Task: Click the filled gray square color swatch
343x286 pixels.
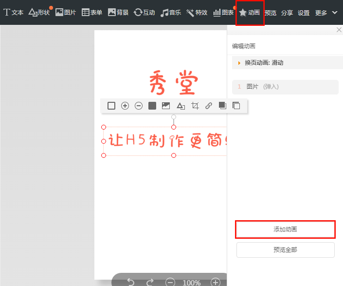Action: [x=152, y=106]
